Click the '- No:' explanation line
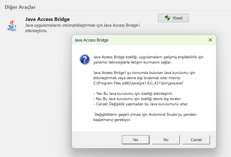The height and width of the screenshot is (157, 231). tap(137, 99)
